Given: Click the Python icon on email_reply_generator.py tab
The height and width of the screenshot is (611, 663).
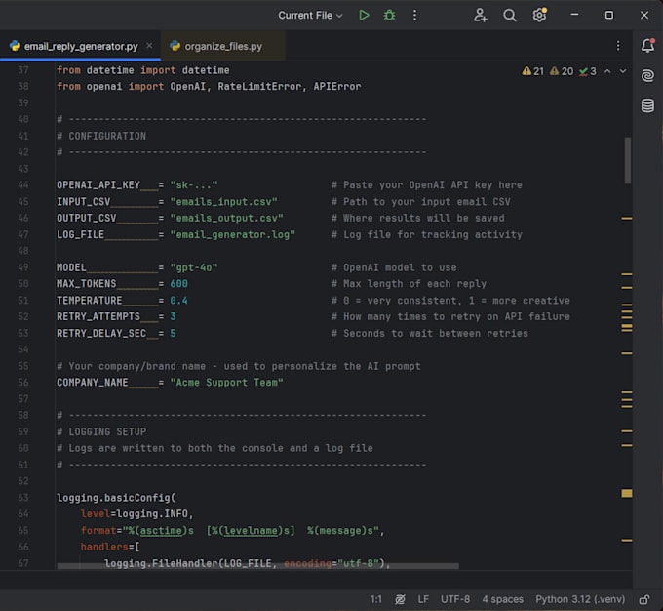Looking at the screenshot, I should click(16, 46).
